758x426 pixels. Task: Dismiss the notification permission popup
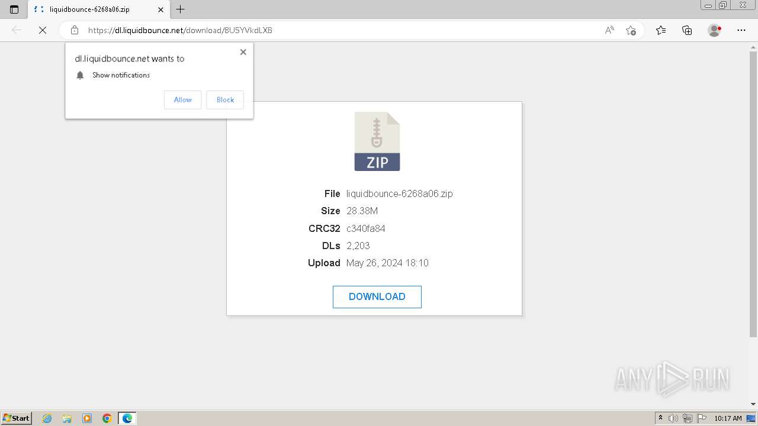243,52
